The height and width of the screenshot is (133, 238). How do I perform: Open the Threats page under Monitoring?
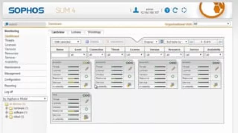(x=9, y=40)
